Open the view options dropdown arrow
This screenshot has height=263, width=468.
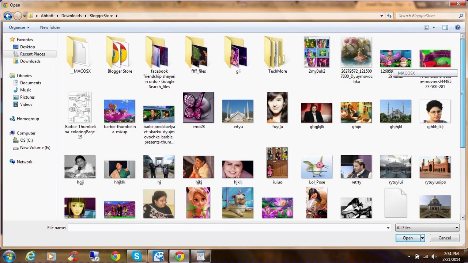pos(434,27)
